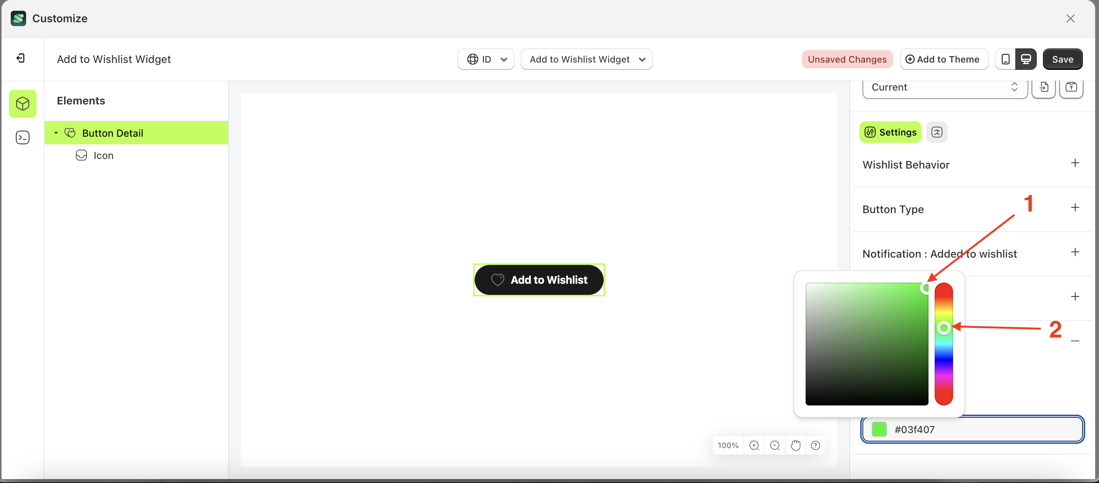This screenshot has height=483, width=1099.
Task: Select the Elements cube icon in sidebar
Action: point(22,104)
